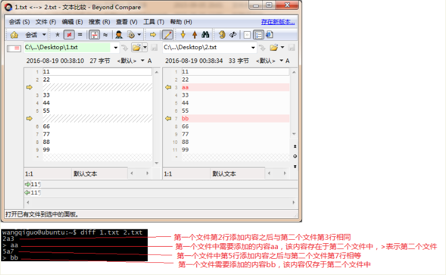Toggle minor differences (≈) button

(105, 35)
